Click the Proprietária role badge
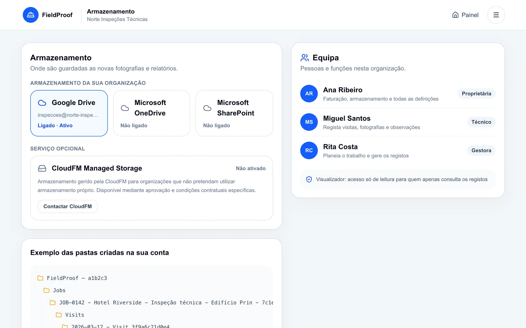This screenshot has width=526, height=328. click(x=476, y=93)
